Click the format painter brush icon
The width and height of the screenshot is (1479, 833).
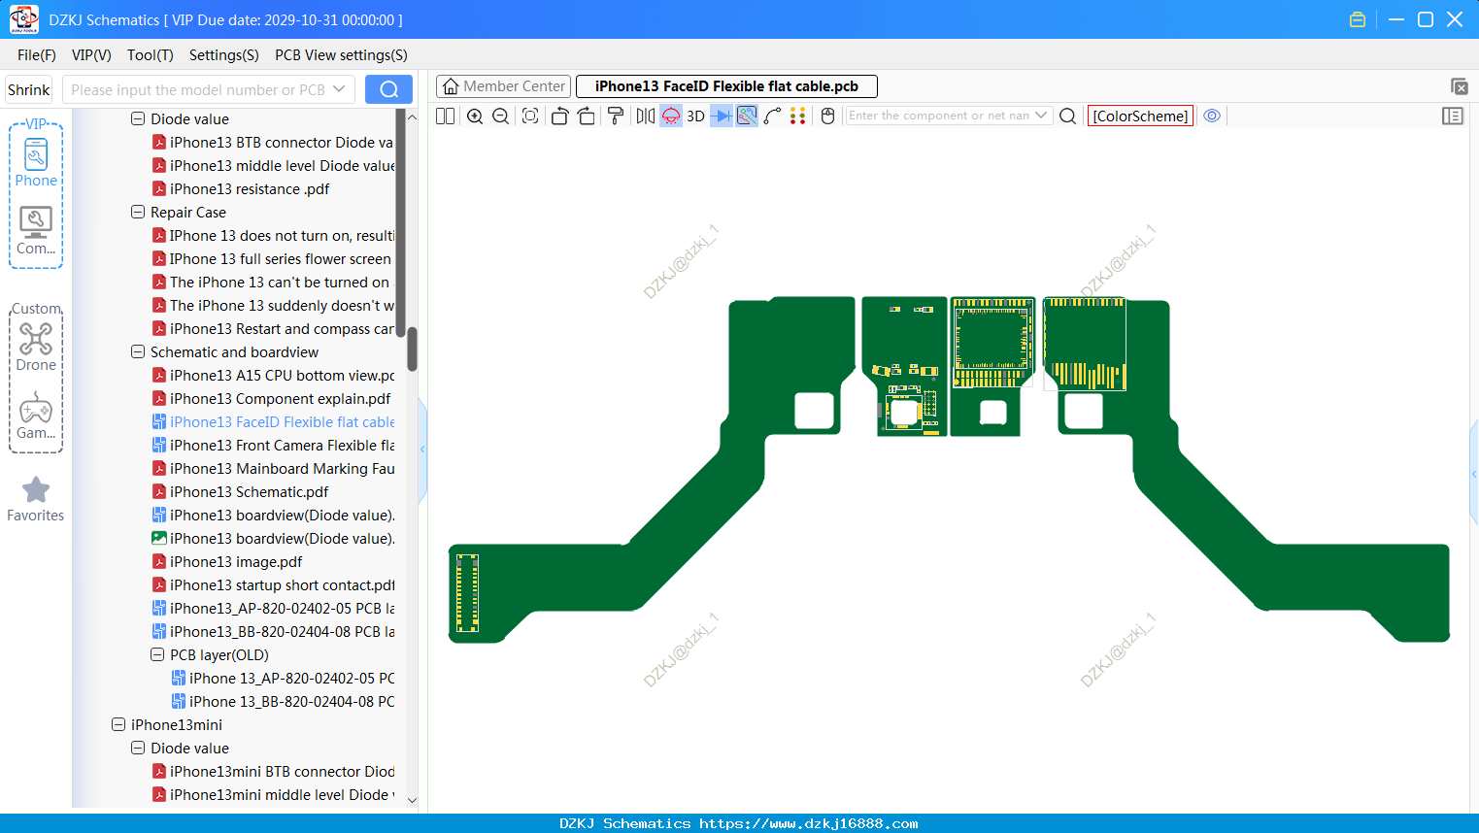[x=616, y=117]
